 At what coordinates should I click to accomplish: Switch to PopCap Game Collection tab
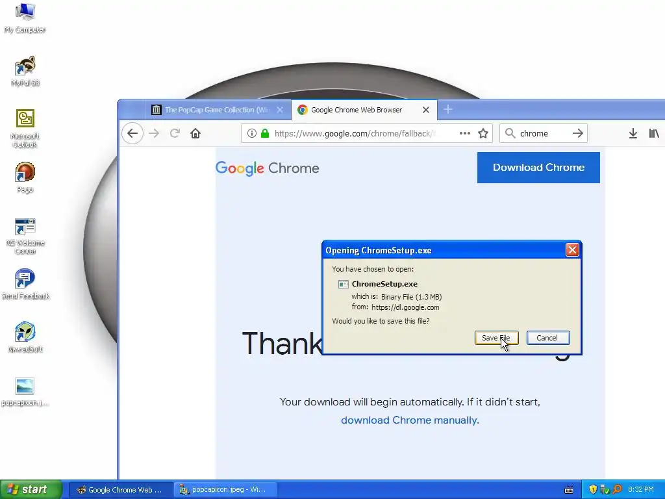(217, 109)
